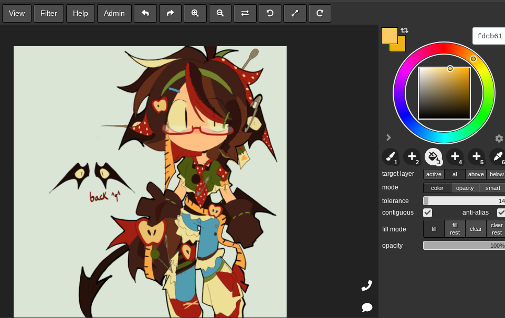
Task: Choose smart mode for fill
Action: [x=492, y=188]
